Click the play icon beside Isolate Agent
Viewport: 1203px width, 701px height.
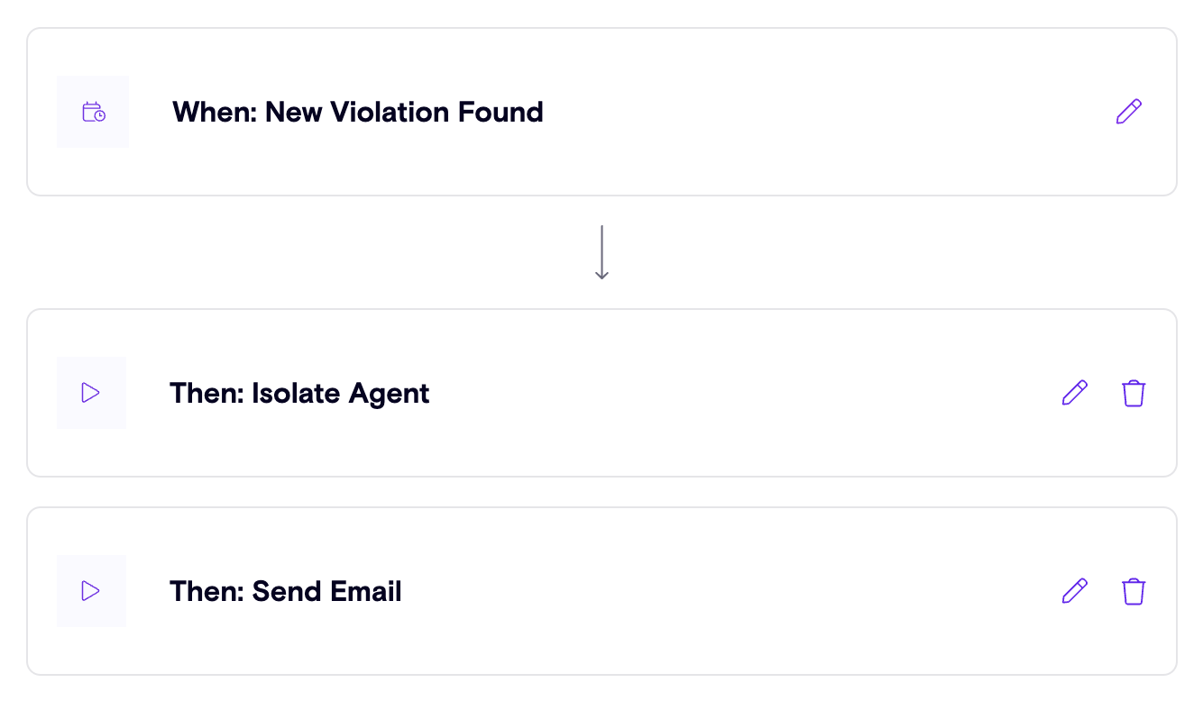[90, 393]
